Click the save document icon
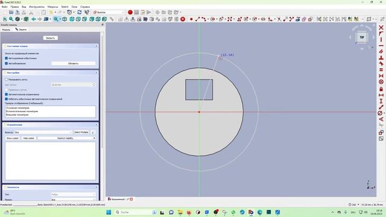This screenshot has width=386, height=217. click(x=17, y=12)
